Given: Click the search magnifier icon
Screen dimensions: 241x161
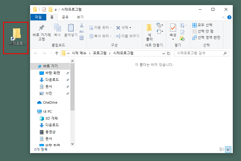Looking at the screenshot, I should 225,53.
